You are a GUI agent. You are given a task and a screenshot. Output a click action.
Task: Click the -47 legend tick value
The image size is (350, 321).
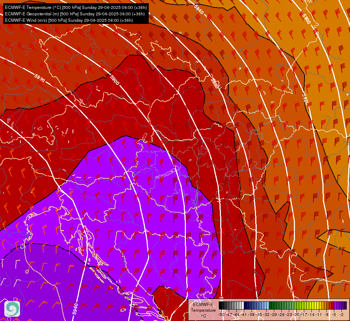click(229, 315)
